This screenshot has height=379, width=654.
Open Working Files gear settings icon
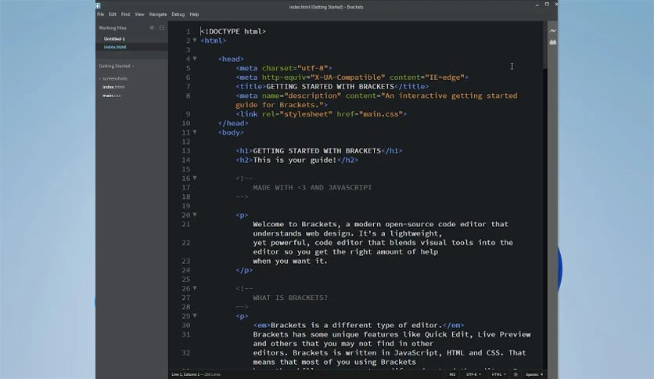[152, 27]
